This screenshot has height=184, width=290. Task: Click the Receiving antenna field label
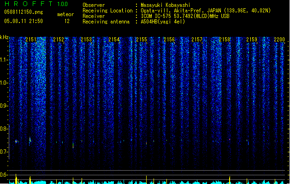click(x=106, y=22)
